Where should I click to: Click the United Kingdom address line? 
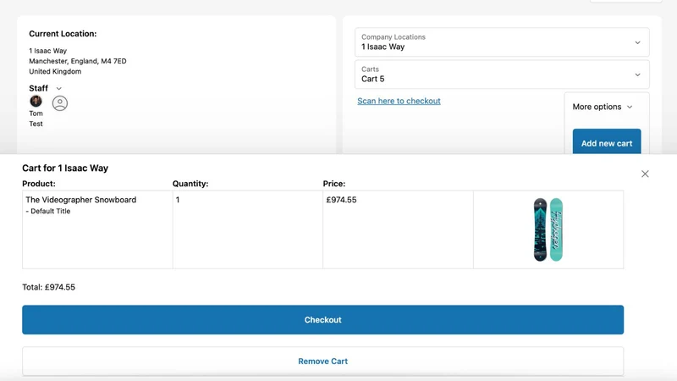pyautogui.click(x=55, y=71)
